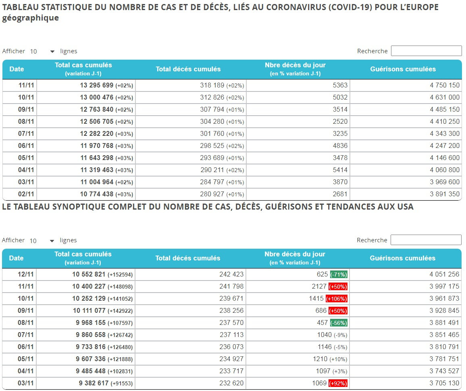Image resolution: width=466 pixels, height=391 pixels.
Task: Select the 11 319 463 cases cell
Action: click(86, 170)
